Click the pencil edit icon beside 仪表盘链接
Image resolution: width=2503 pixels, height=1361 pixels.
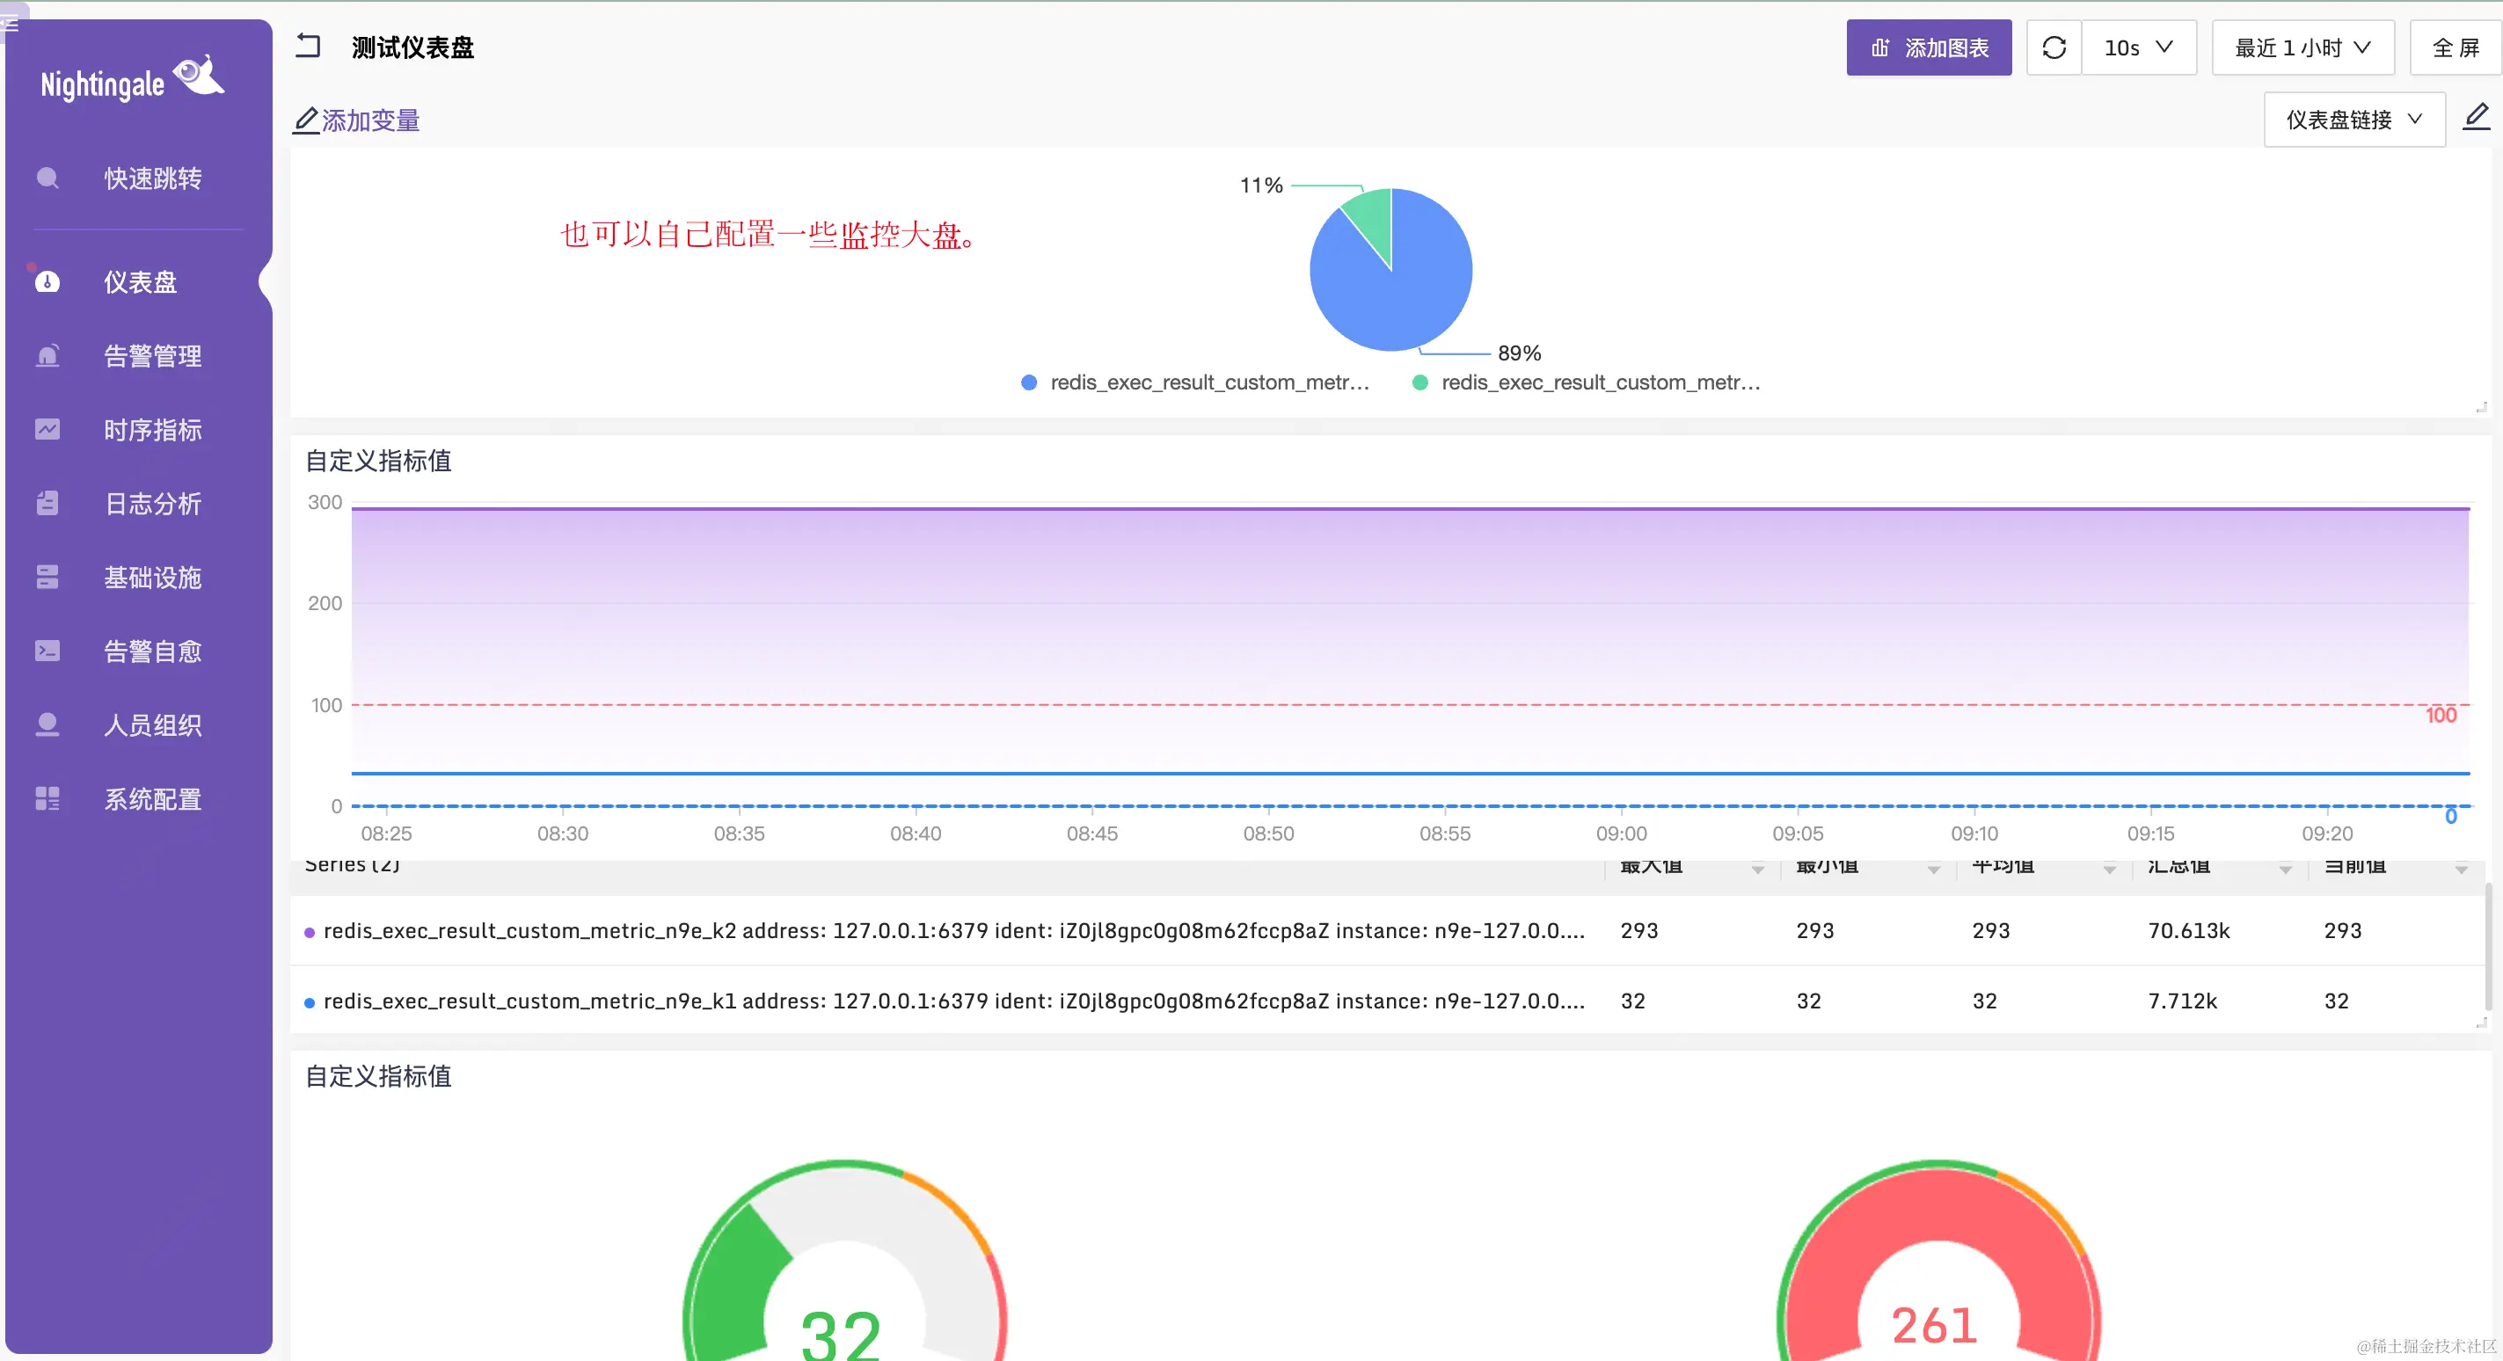pyautogui.click(x=2476, y=118)
